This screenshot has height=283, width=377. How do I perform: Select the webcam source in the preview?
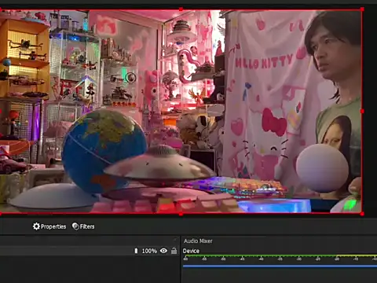pyautogui.click(x=181, y=112)
